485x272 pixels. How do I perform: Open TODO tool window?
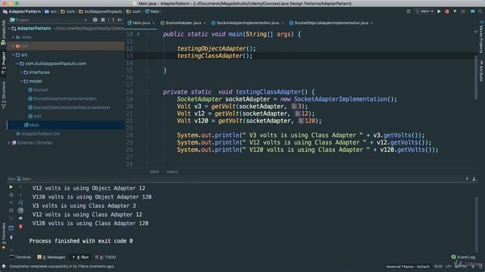106,257
